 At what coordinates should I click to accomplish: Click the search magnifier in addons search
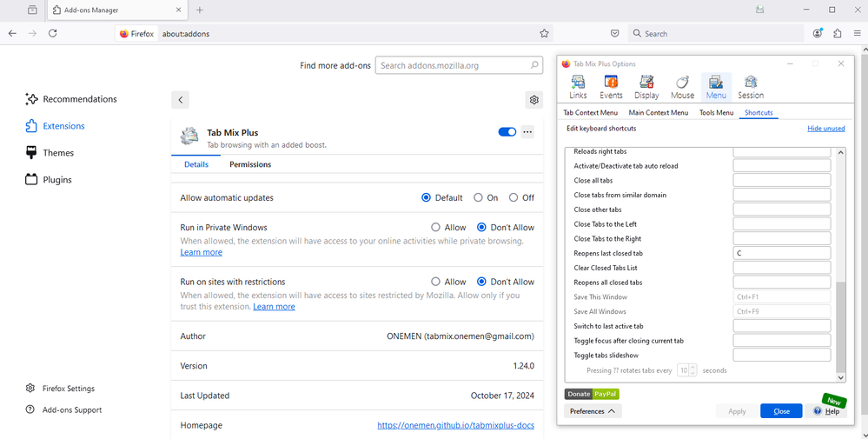[534, 65]
